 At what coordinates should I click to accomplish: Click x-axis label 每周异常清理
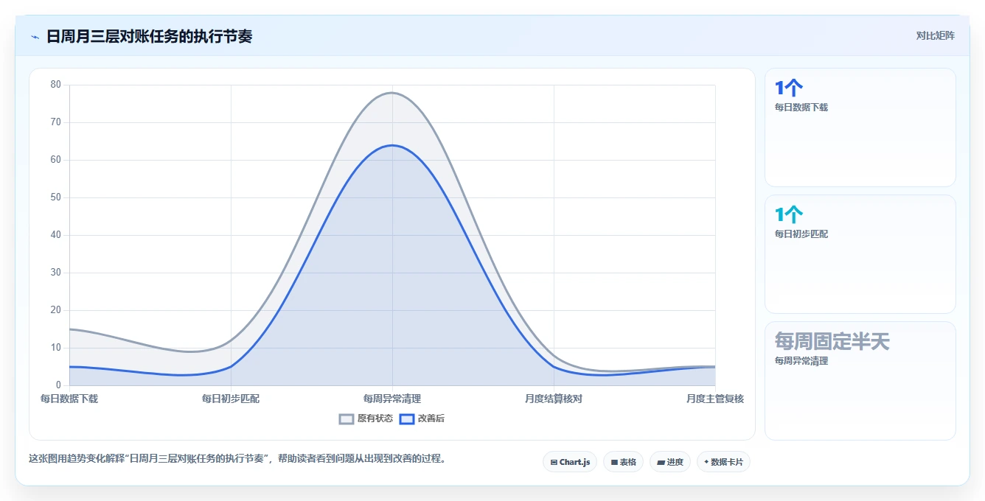(x=392, y=399)
